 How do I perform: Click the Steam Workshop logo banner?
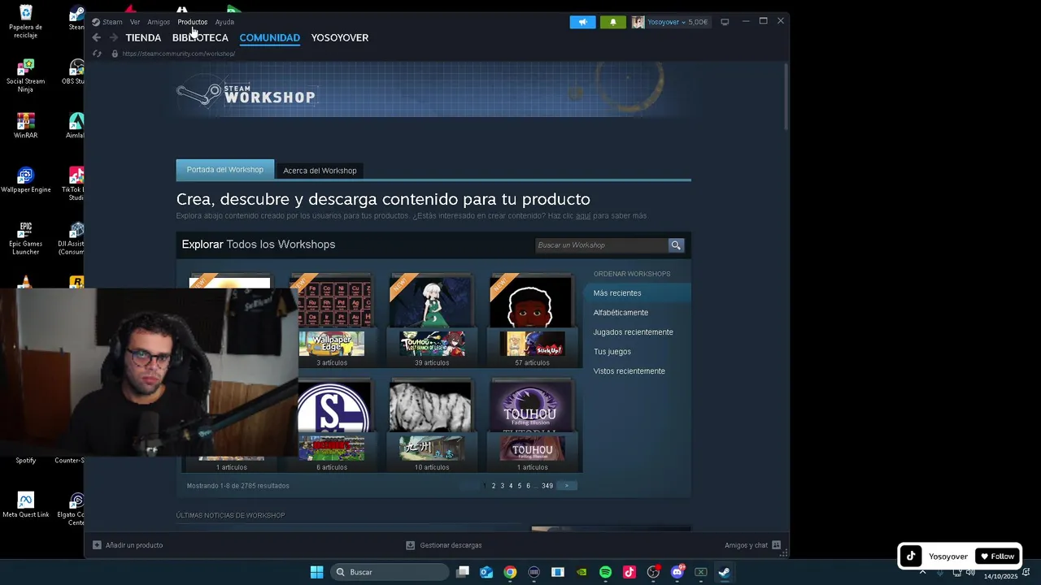pos(246,94)
